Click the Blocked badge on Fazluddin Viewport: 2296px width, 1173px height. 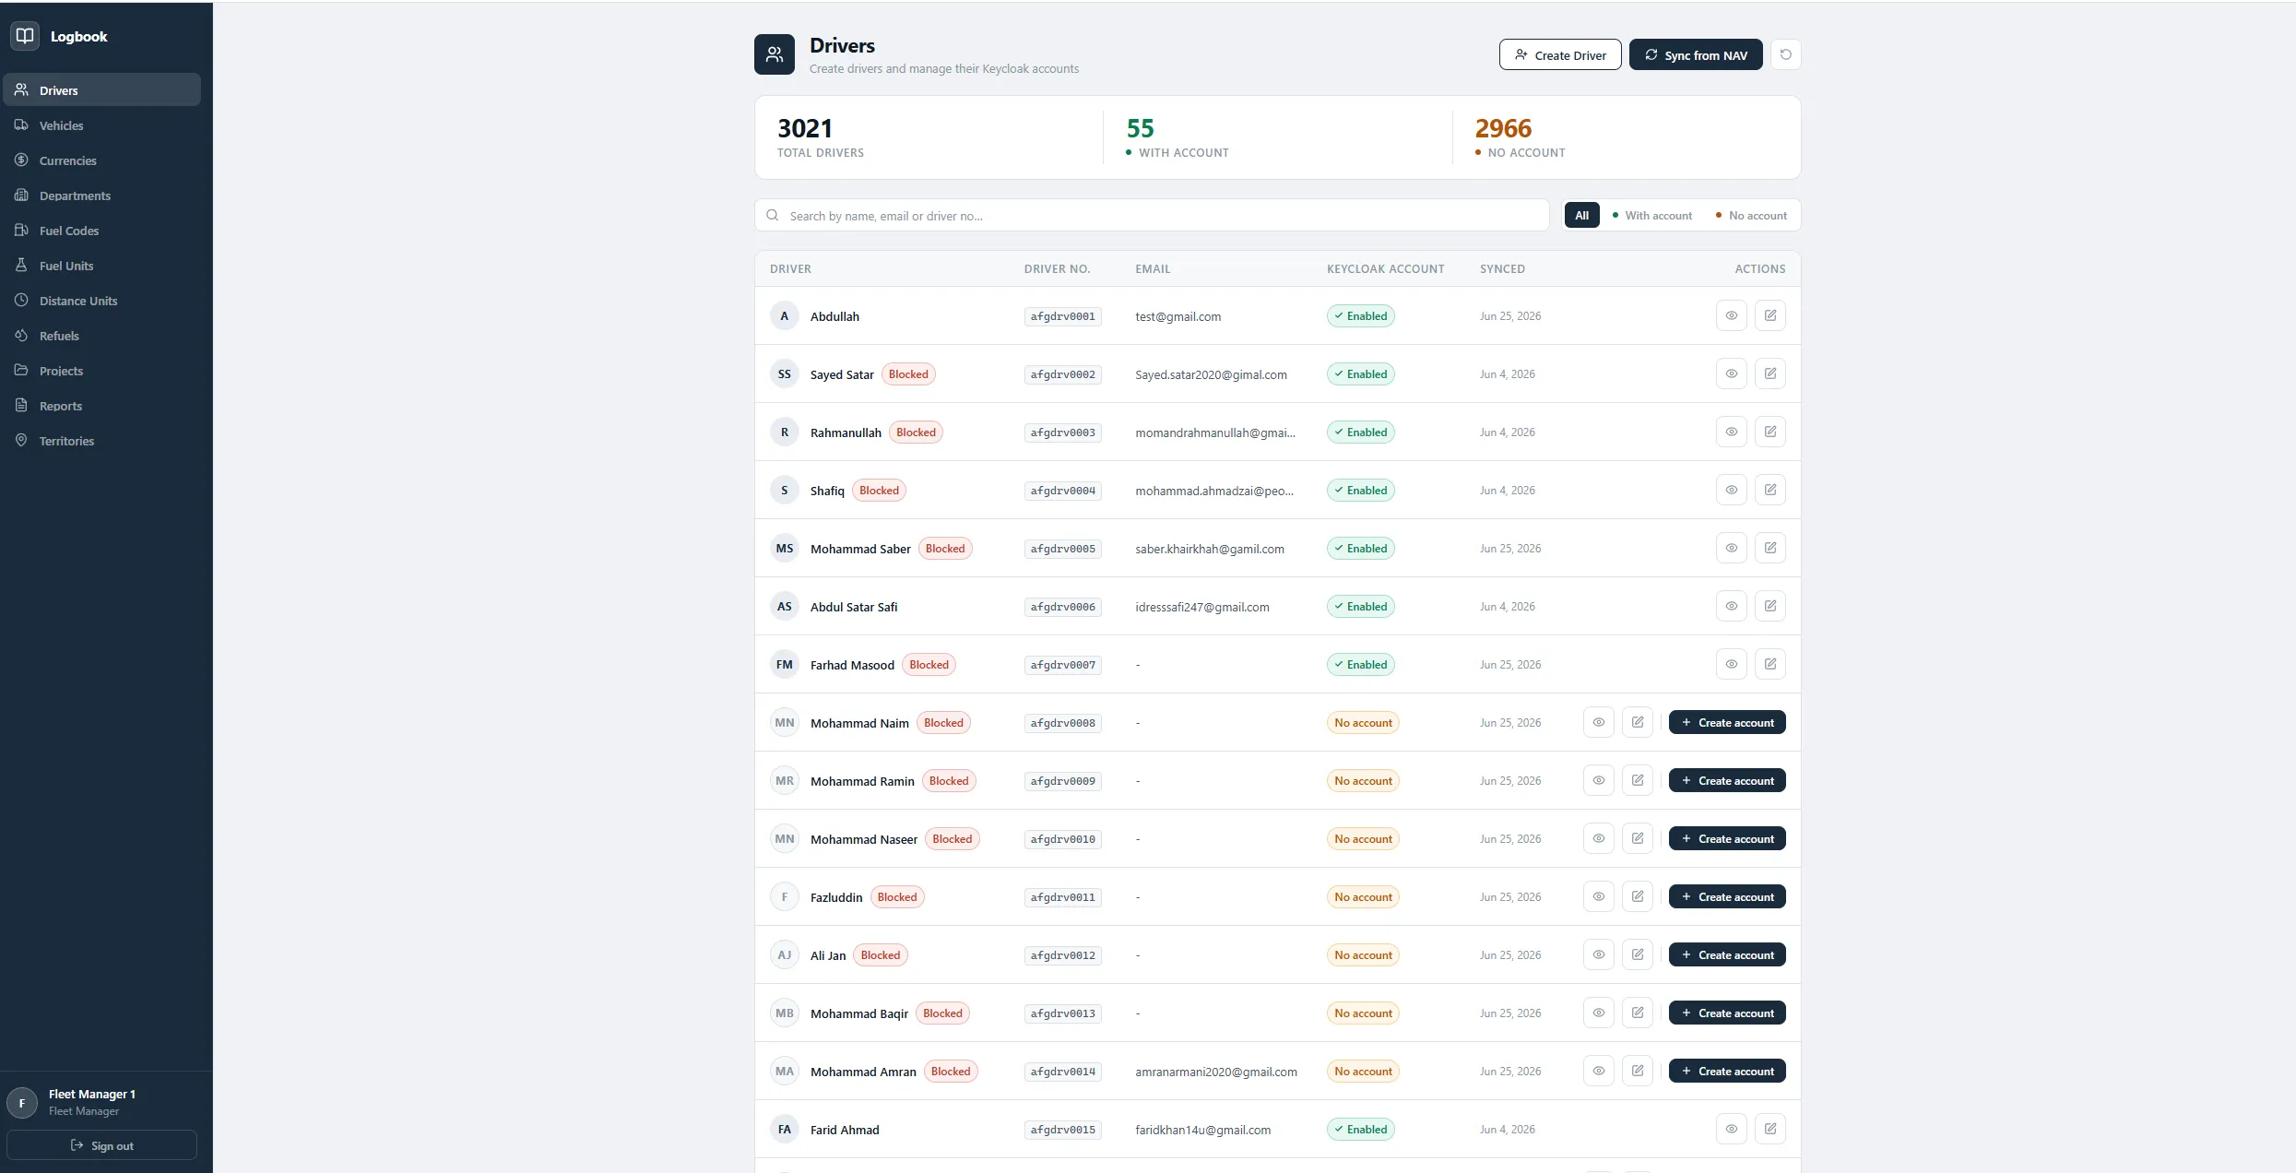coord(896,896)
